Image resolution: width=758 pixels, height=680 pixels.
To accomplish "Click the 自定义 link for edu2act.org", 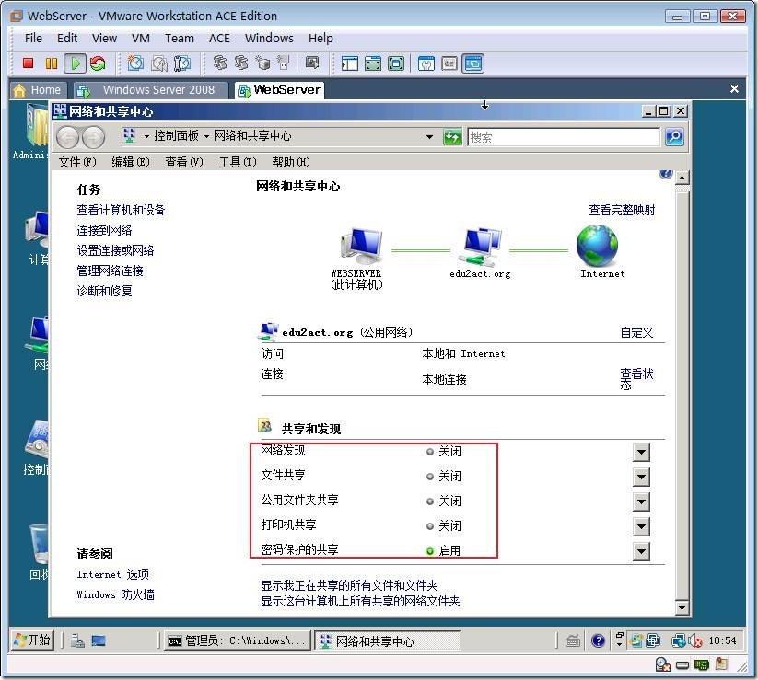I will [636, 333].
